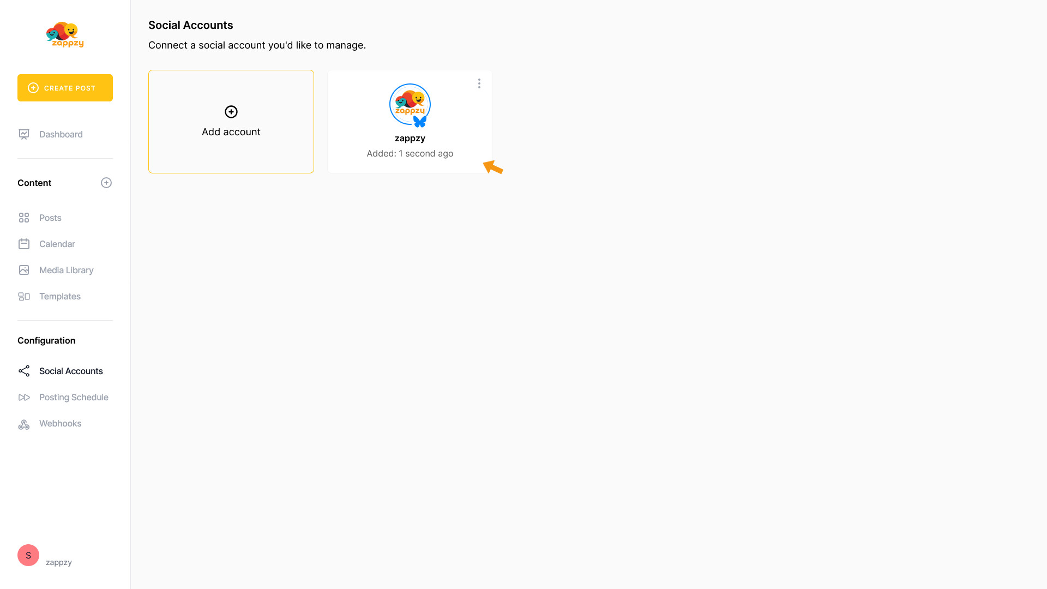The height and width of the screenshot is (589, 1047).
Task: Click the zappzy username at bottom
Action: tap(59, 562)
